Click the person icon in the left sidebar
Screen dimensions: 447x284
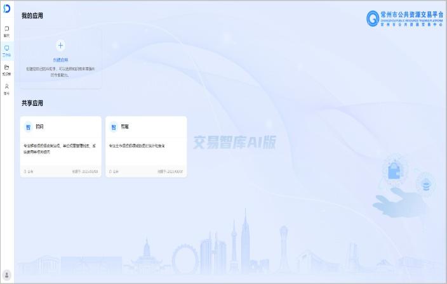6,88
